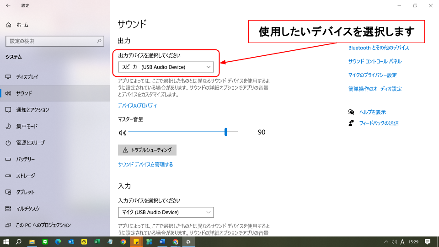Expand the output device dropdown (スピーカー)

166,67
